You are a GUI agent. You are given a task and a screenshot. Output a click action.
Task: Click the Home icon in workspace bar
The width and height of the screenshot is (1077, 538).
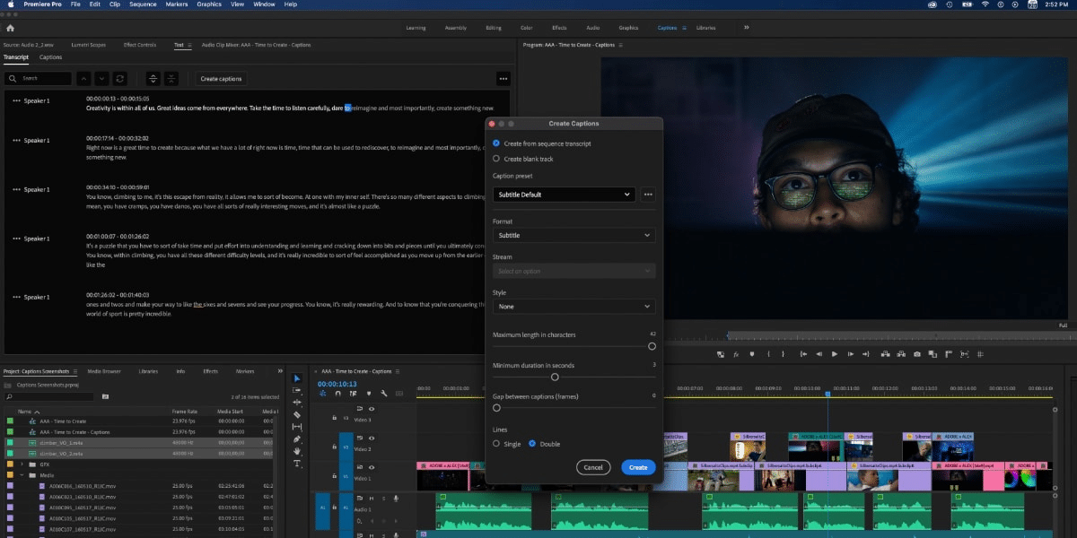(11, 28)
